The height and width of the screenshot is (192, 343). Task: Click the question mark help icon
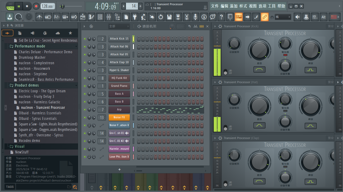point(221,17)
